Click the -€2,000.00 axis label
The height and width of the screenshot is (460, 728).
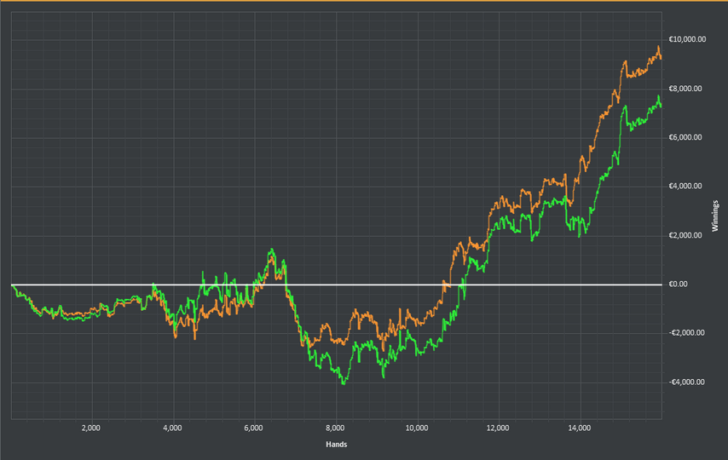[x=687, y=333]
